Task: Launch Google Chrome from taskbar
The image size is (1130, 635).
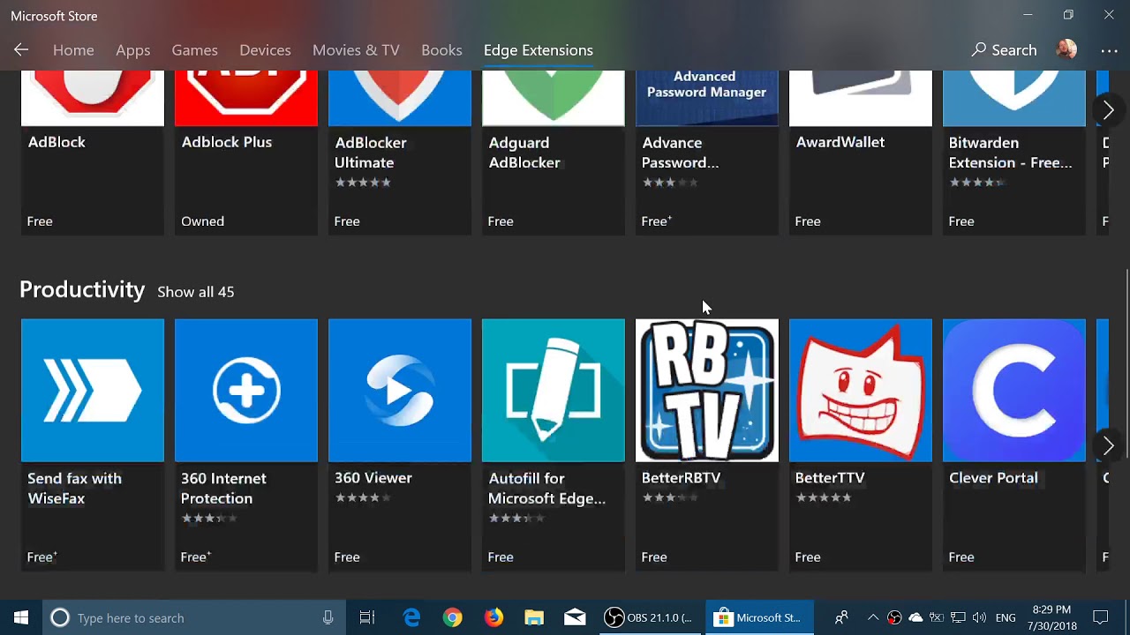Action: [452, 617]
